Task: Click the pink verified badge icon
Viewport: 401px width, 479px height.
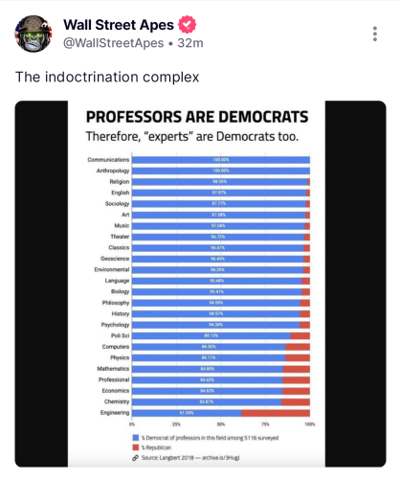Action: [x=187, y=25]
